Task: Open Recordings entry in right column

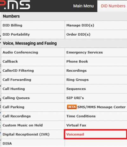Action: (x=77, y=71)
